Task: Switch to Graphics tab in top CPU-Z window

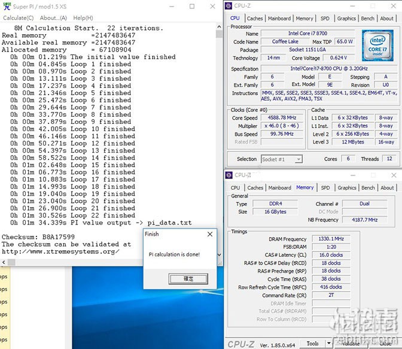Action: [346, 19]
